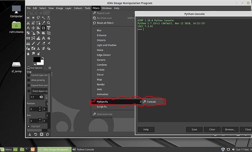Select the Smudge tool
Image resolution: width=252 pixels, height=152 pixels.
[x=33, y=53]
